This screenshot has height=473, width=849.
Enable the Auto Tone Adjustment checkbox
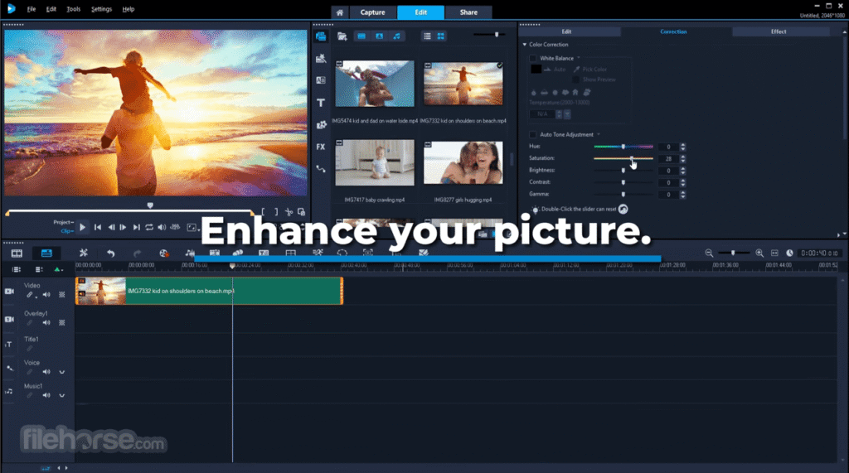click(533, 134)
